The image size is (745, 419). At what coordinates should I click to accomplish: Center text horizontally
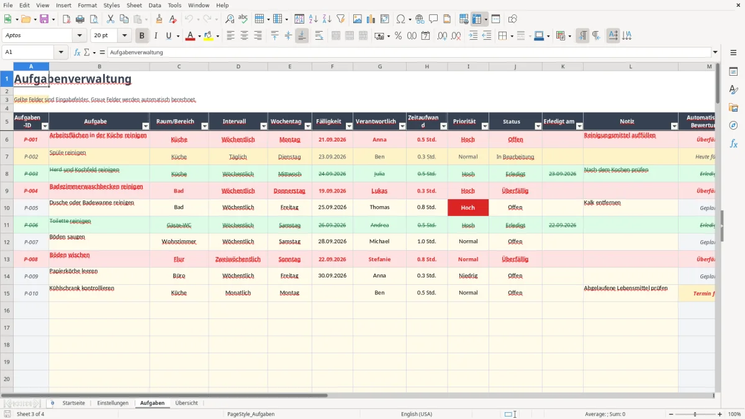click(x=244, y=36)
